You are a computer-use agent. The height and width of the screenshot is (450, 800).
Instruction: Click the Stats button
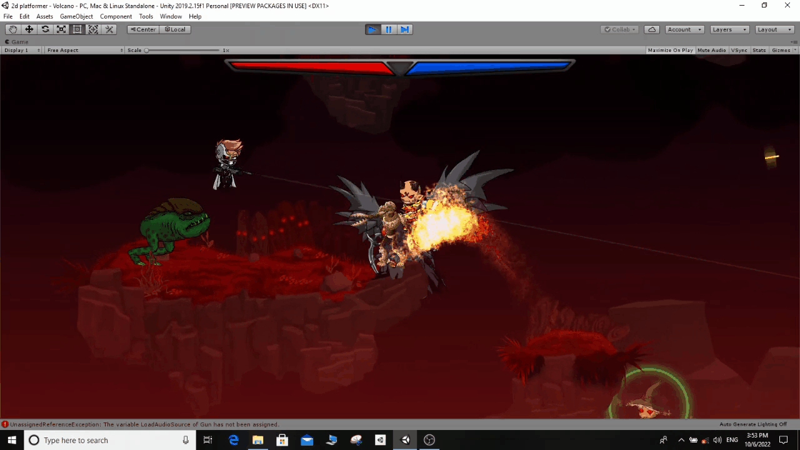pyautogui.click(x=759, y=50)
